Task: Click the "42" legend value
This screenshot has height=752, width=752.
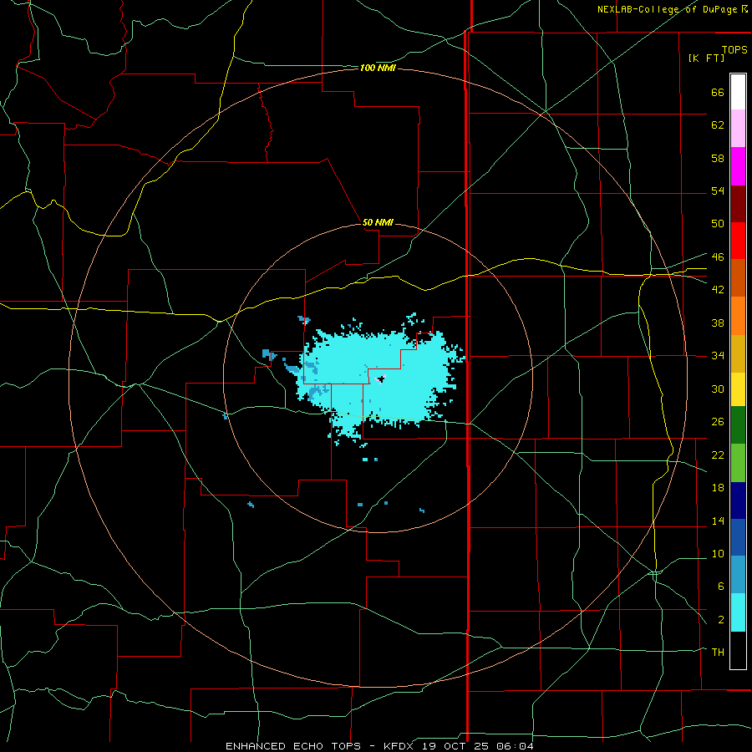Action: (x=718, y=290)
